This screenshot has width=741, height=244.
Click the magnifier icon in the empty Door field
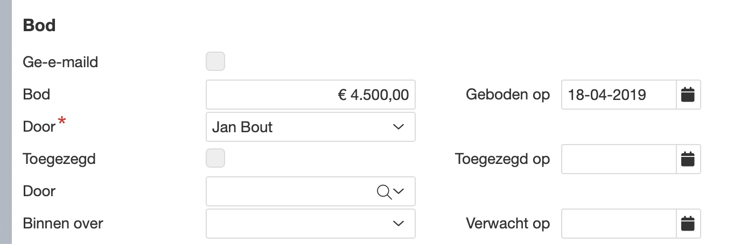pos(384,191)
